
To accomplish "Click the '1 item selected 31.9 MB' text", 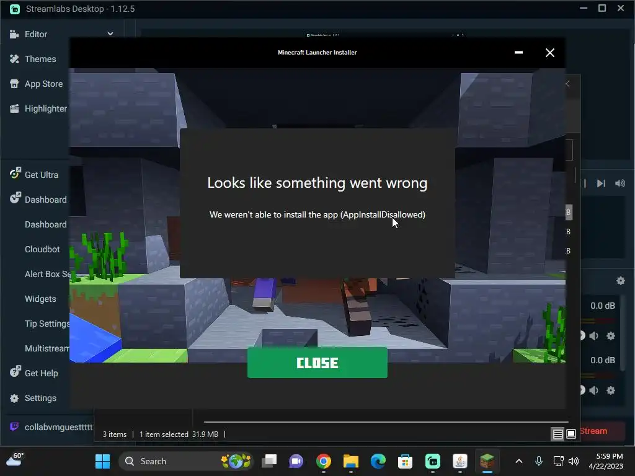I will (179, 434).
